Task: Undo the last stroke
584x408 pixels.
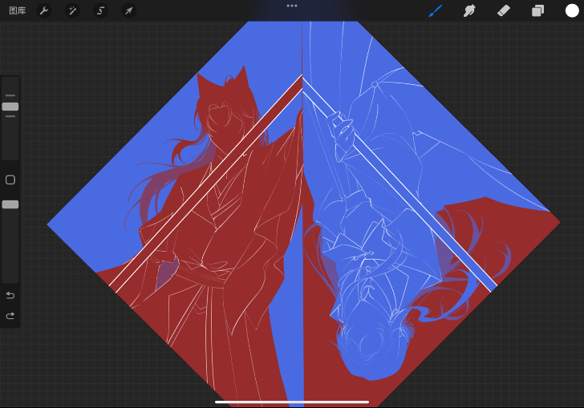Action: 10,295
